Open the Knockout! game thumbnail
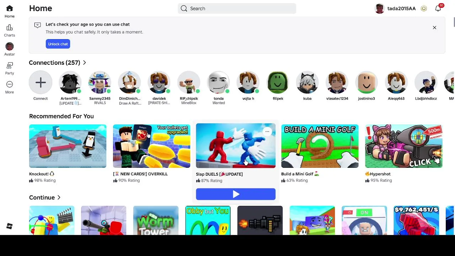 68,146
